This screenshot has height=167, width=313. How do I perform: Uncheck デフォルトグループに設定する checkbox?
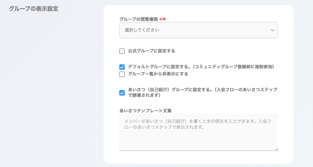[122, 67]
